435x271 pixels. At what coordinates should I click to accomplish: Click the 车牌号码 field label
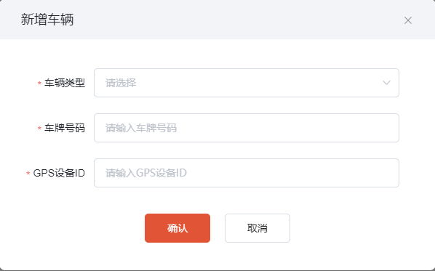(x=65, y=128)
